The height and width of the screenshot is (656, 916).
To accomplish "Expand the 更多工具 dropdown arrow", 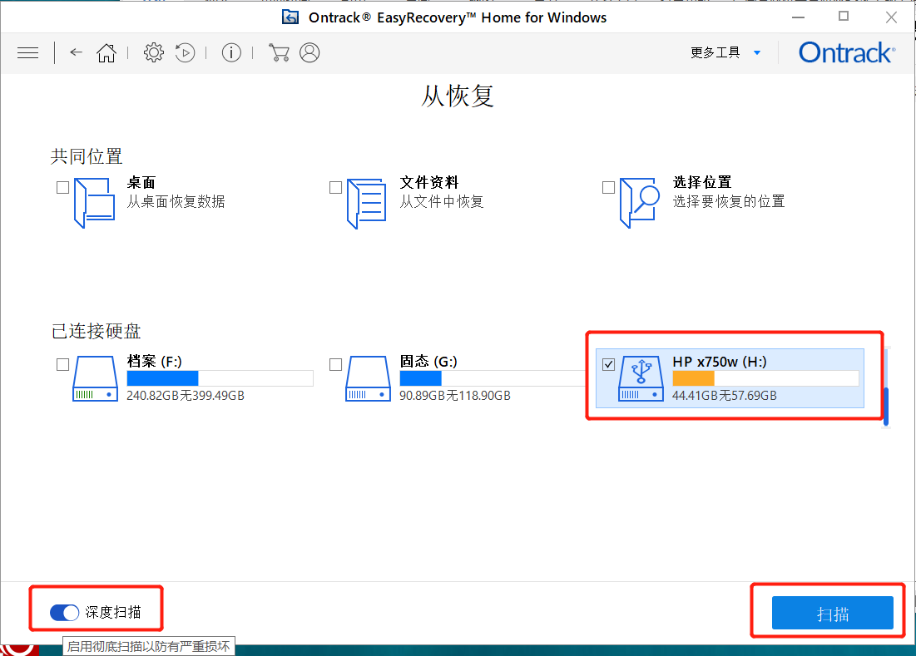I will (x=757, y=52).
